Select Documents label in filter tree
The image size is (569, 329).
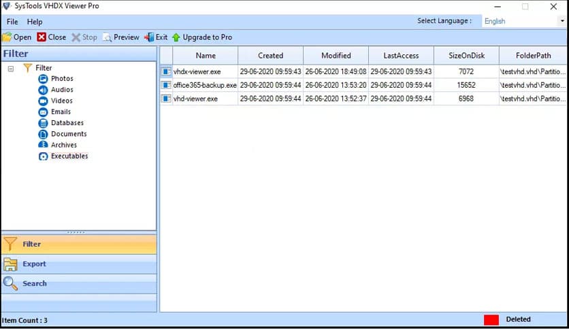click(69, 134)
